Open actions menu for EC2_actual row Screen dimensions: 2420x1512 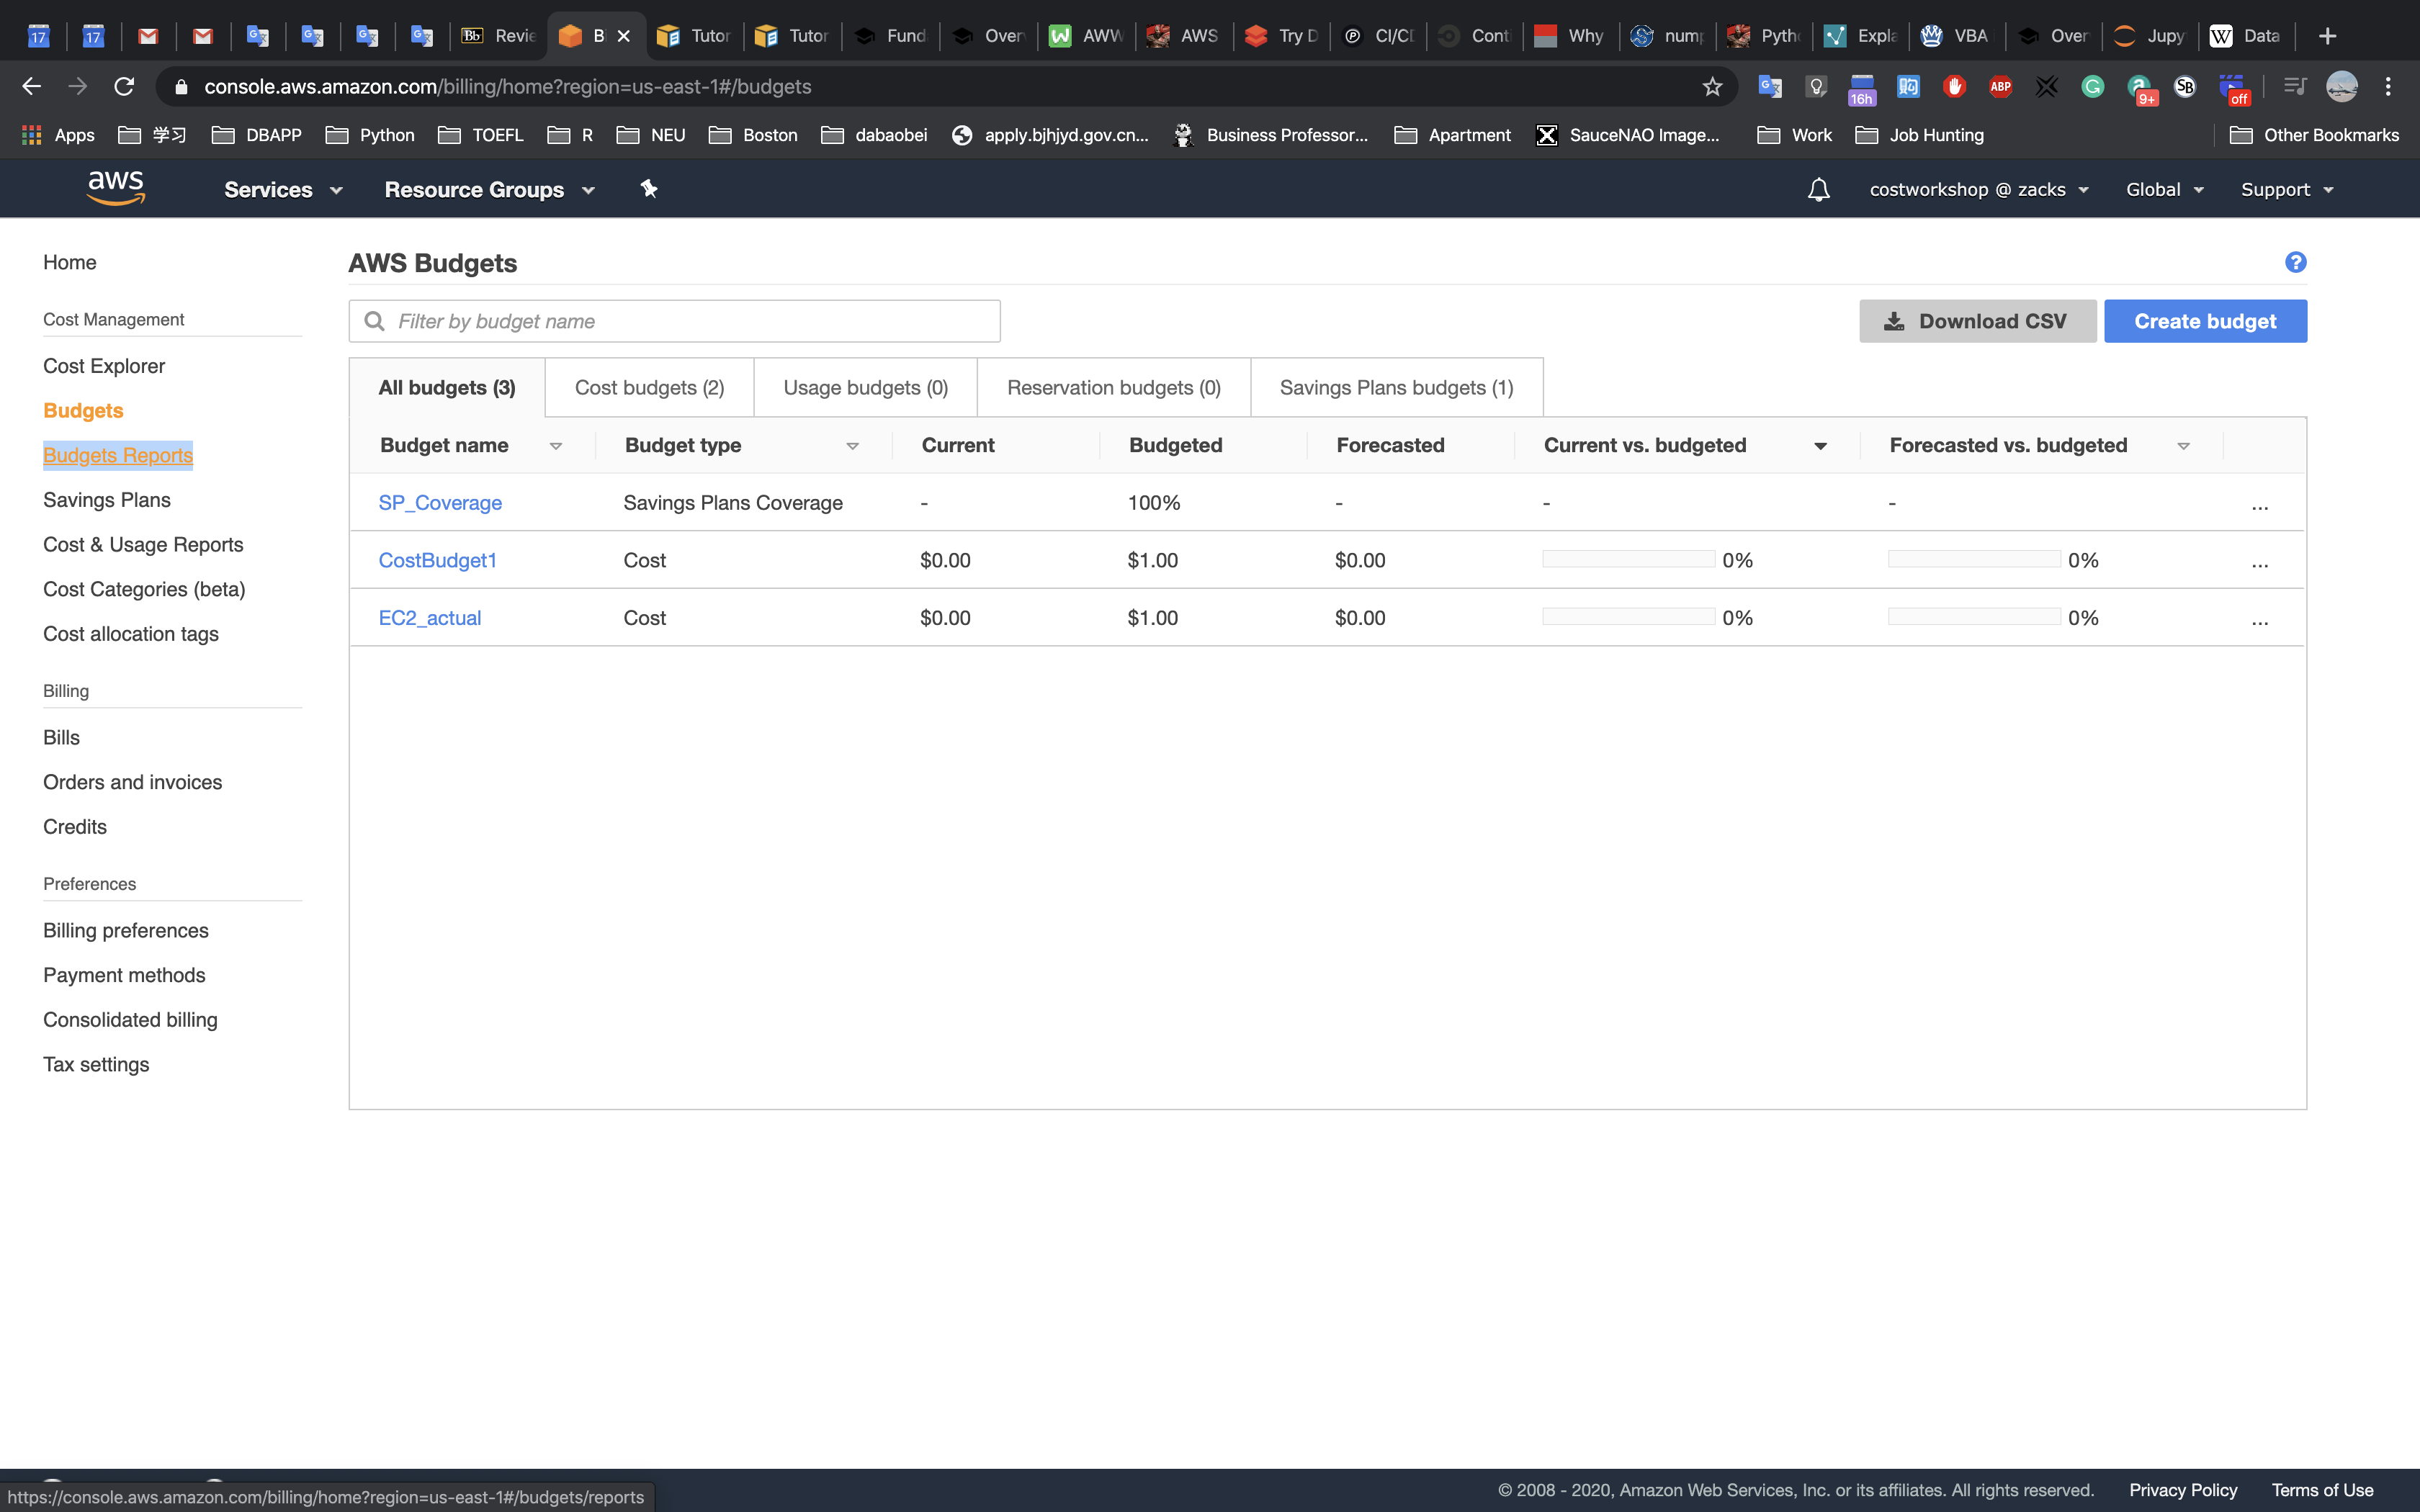[2259, 619]
